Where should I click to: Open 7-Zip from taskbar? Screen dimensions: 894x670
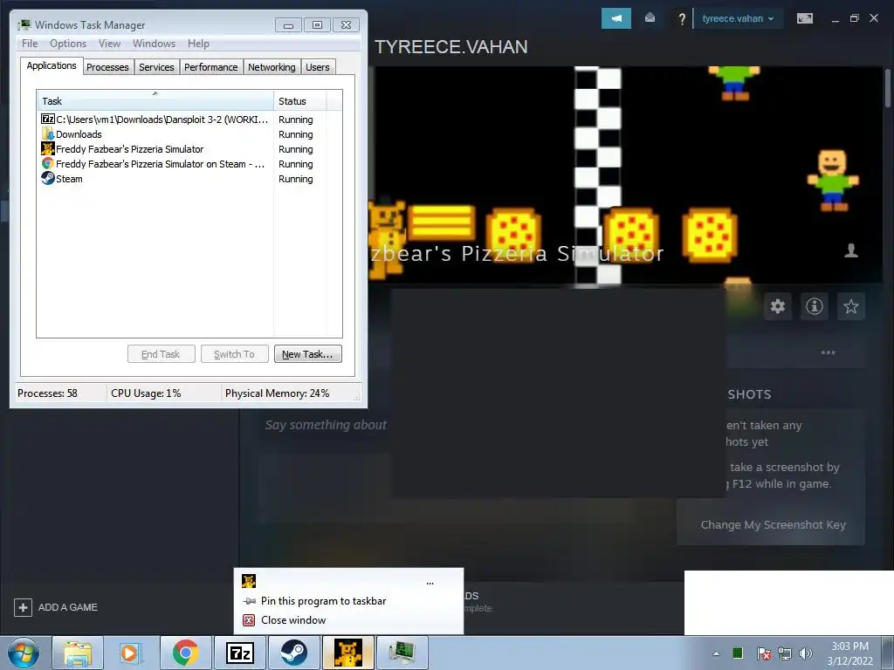coord(239,653)
